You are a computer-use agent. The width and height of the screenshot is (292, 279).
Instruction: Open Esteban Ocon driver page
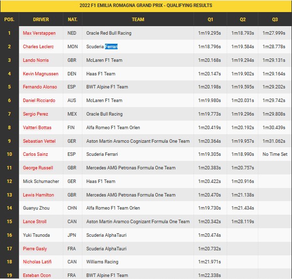[x=37, y=275]
